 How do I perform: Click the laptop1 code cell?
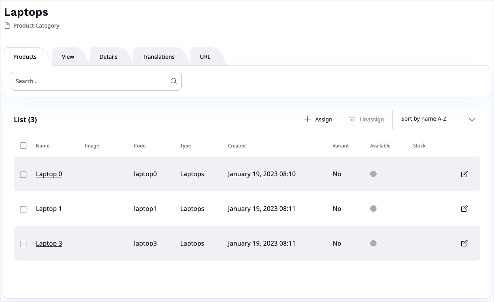(145, 209)
